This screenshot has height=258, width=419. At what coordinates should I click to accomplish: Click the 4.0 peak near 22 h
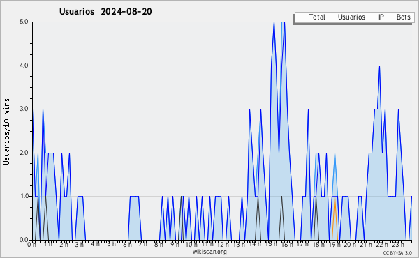[379, 66]
